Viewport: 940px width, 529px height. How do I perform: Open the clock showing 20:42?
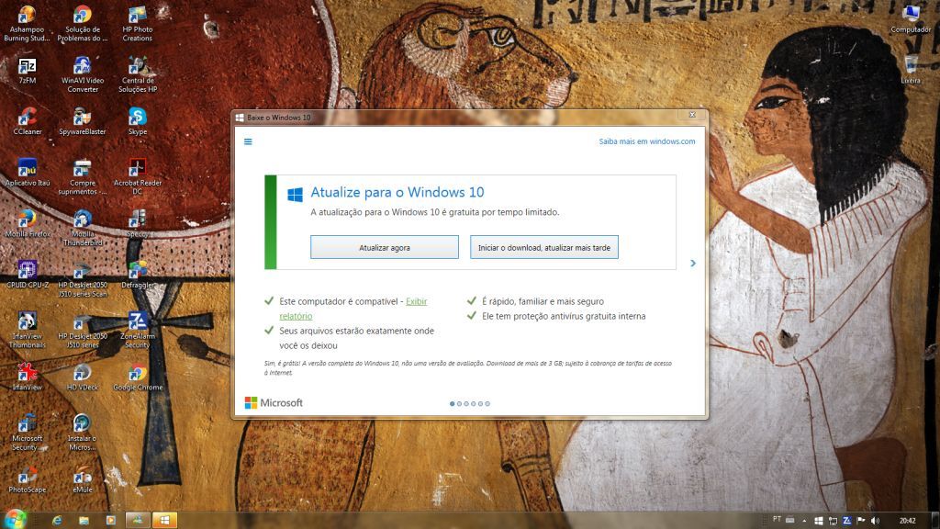point(908,521)
